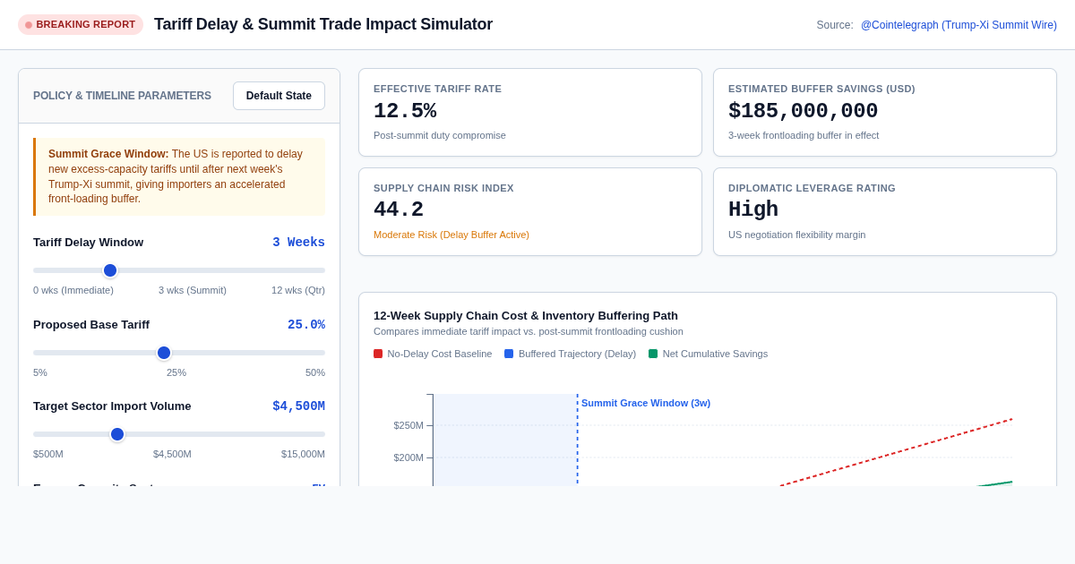The height and width of the screenshot is (564, 1075).
Task: Click Moderate Risk (Delay Buffer Active) text
Action: (451, 235)
